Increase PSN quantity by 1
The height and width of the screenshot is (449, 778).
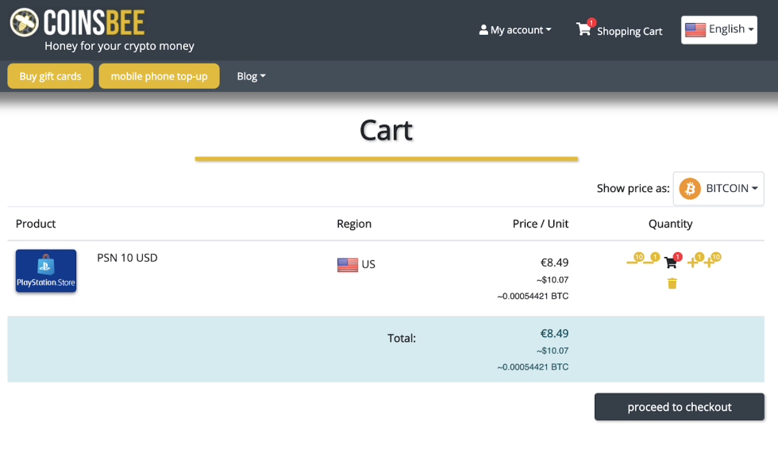pos(694,262)
